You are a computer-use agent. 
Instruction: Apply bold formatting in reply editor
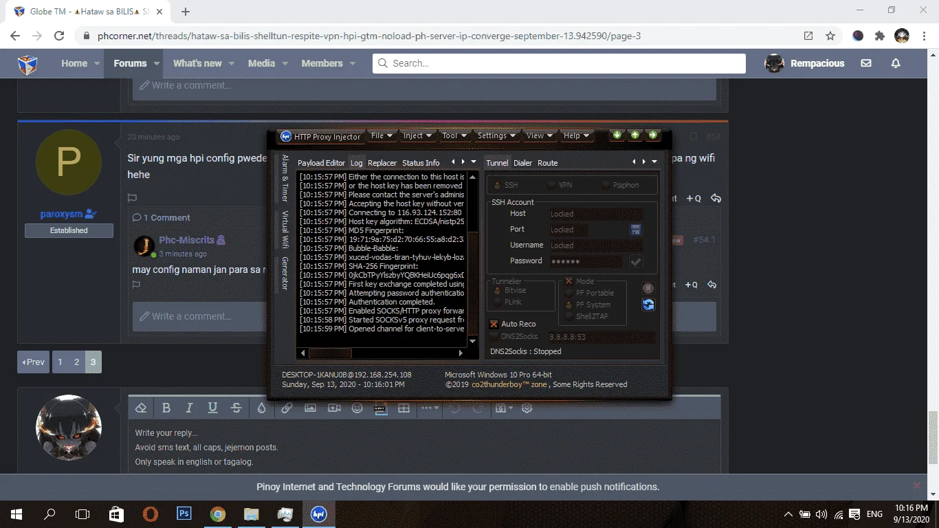click(x=166, y=408)
